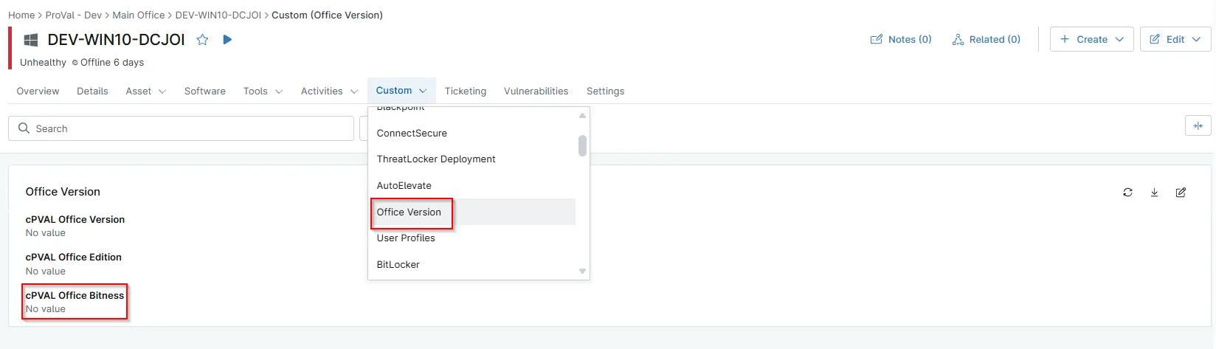Click the cPVAL Office Bitness field label
Screen dimensions: 1216x349
[x=75, y=296]
